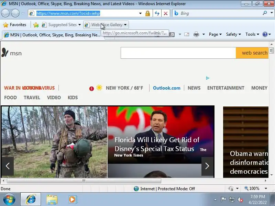Open the MONEY section

[x=259, y=88]
